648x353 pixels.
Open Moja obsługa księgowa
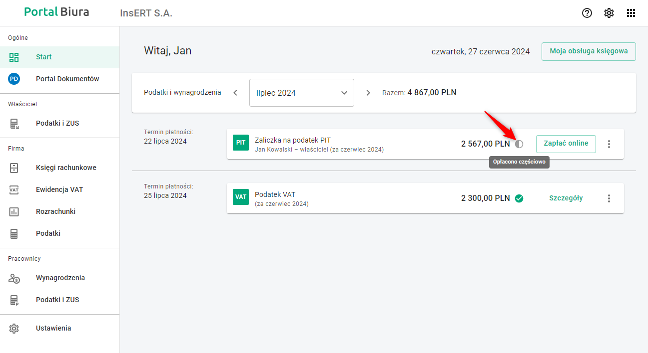tap(589, 51)
